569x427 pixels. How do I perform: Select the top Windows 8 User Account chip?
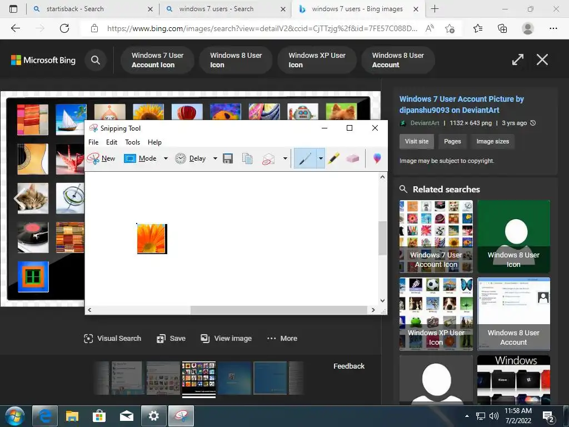click(398, 60)
